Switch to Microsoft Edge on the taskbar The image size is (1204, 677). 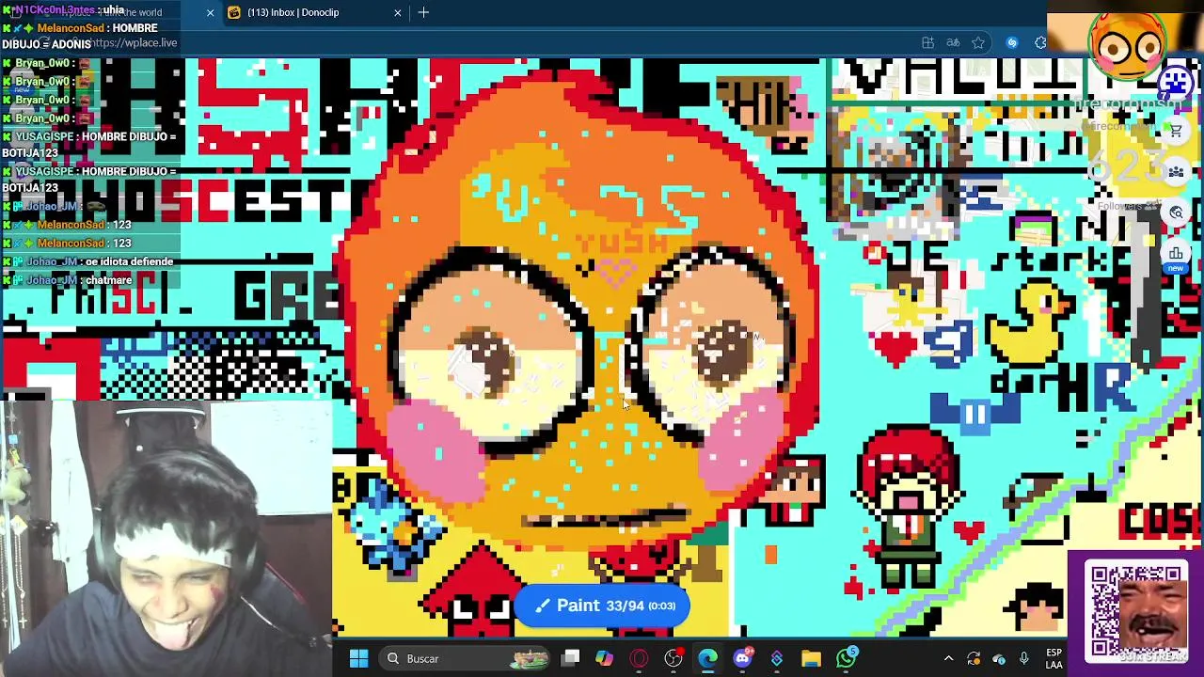[707, 659]
